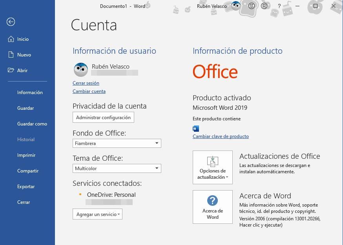343x245 pixels.
Task: Click the Microsoft Word 2019 product name
Action: click(x=220, y=108)
